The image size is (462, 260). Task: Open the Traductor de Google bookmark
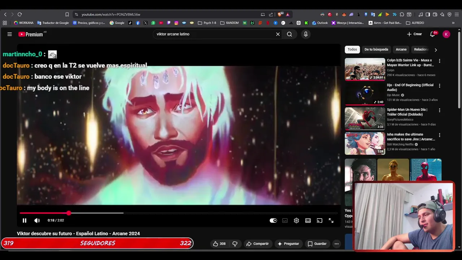53,23
